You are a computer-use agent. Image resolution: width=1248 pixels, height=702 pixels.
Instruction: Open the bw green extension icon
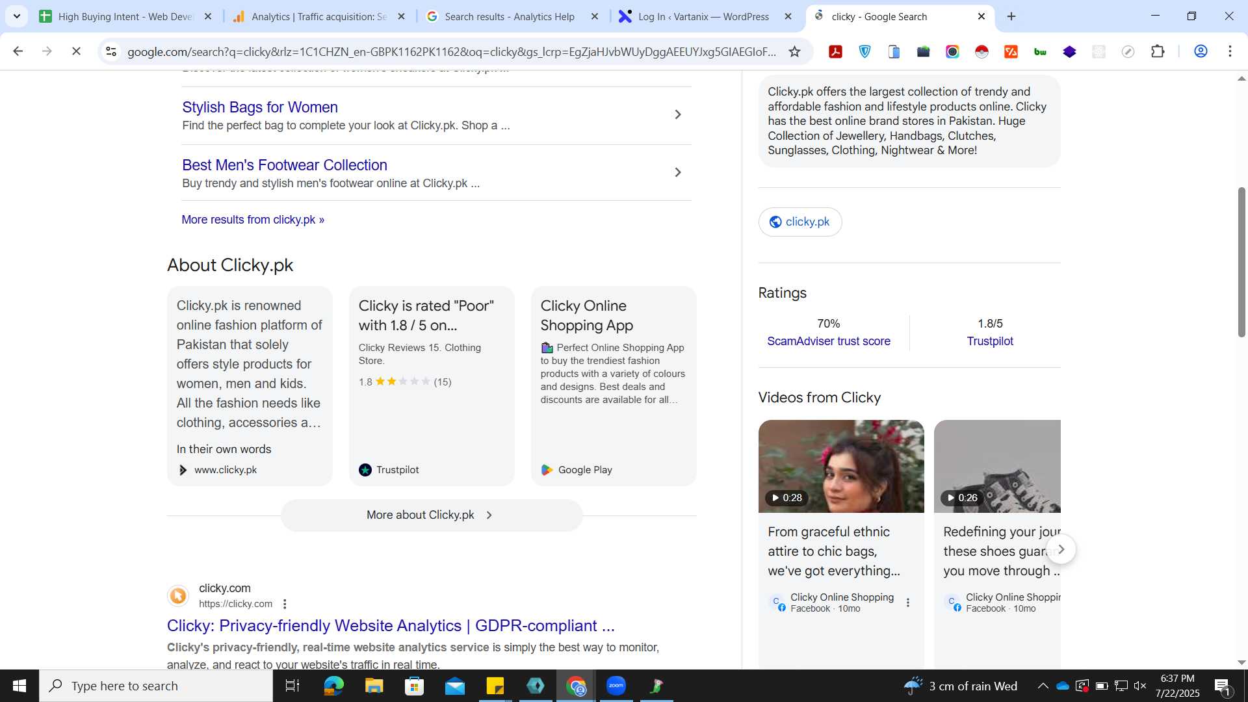pos(1040,51)
